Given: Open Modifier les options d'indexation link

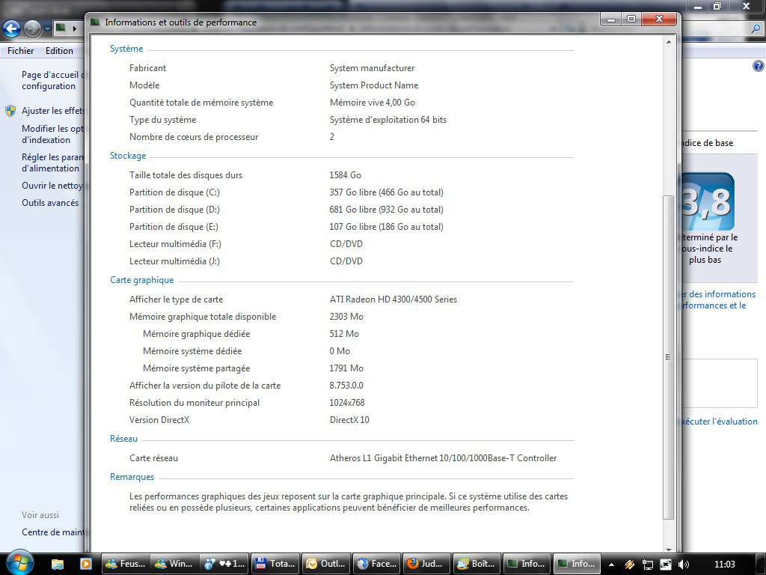Looking at the screenshot, I should (53, 134).
